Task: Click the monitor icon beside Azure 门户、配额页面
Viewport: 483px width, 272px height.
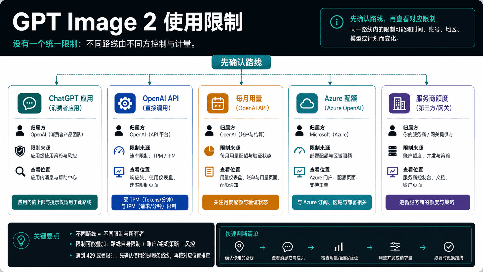Action: coord(300,172)
